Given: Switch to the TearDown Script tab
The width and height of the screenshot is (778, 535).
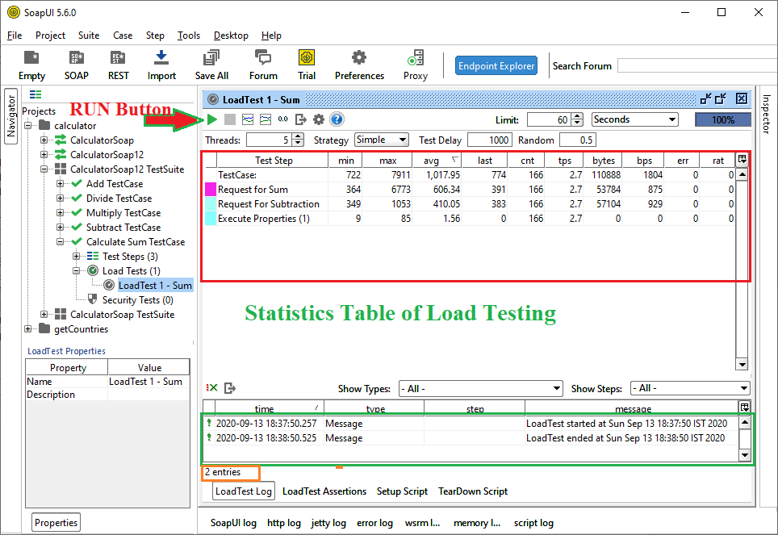Looking at the screenshot, I should click(473, 491).
